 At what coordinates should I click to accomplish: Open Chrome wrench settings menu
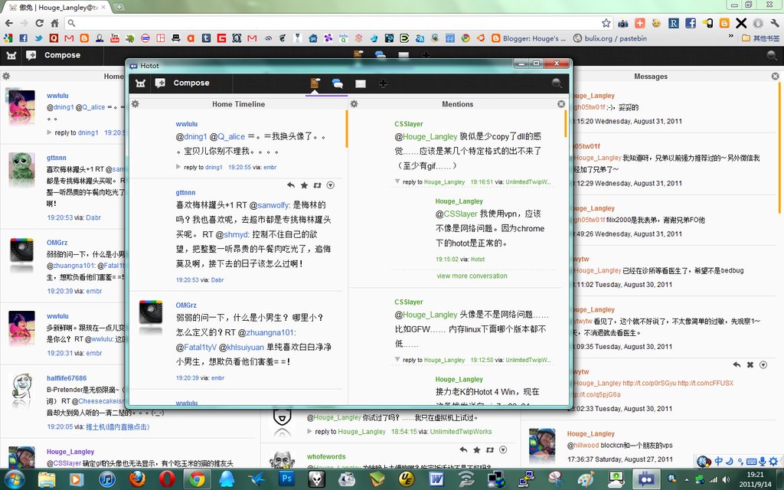[x=775, y=23]
